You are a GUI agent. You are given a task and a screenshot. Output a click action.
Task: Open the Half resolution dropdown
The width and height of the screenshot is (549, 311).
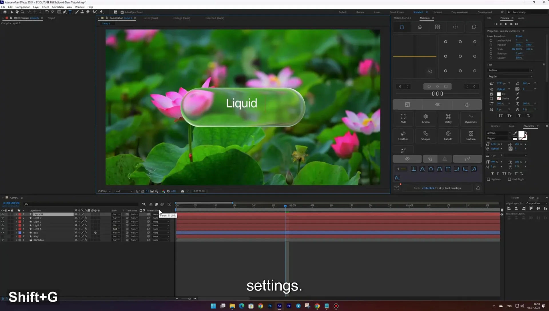pos(124,191)
